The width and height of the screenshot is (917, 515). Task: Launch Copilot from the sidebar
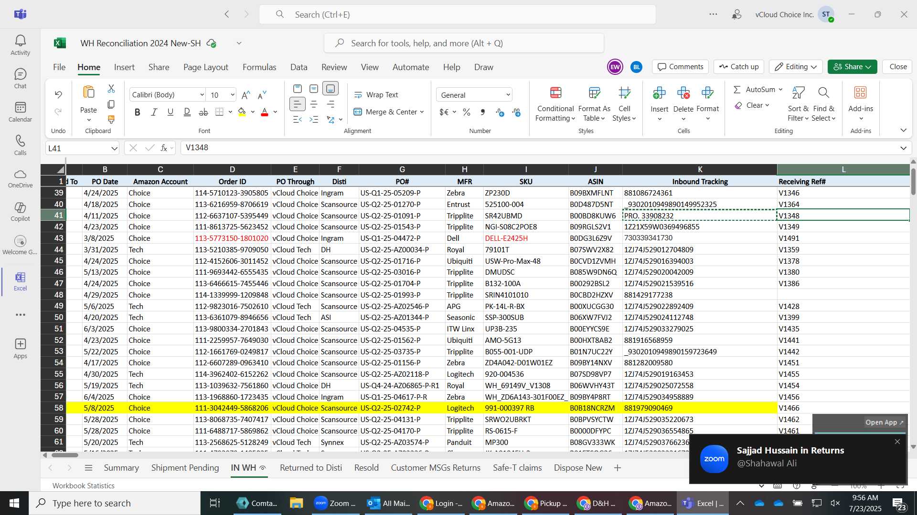(20, 212)
